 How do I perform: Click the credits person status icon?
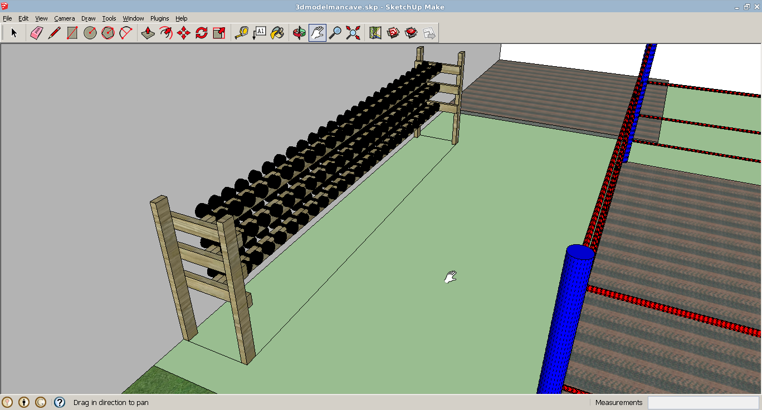[x=24, y=402]
